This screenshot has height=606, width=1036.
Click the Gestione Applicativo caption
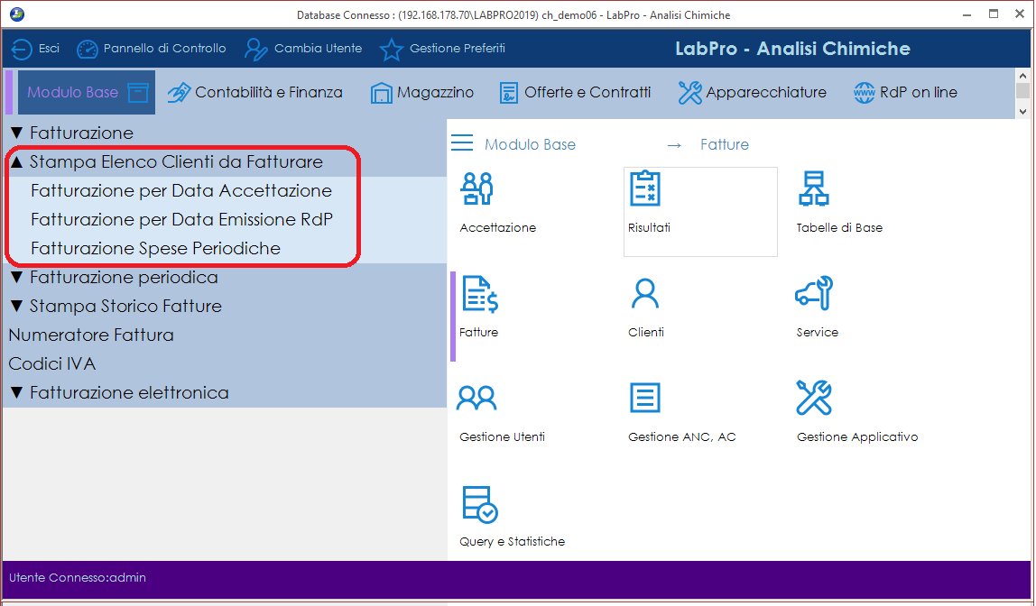tap(857, 437)
